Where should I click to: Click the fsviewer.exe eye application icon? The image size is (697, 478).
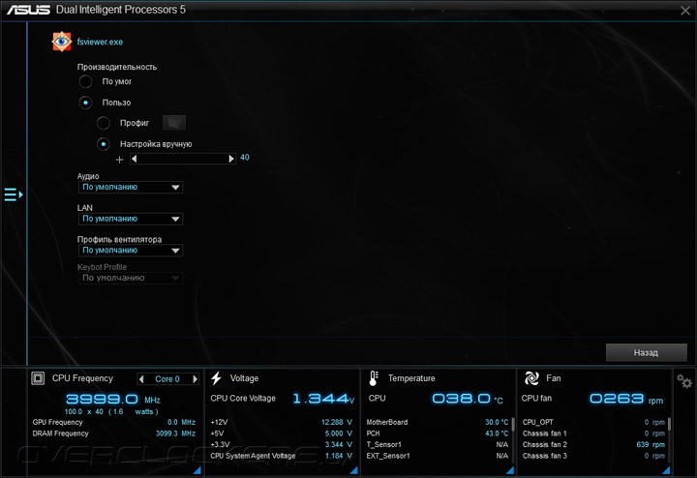click(62, 42)
